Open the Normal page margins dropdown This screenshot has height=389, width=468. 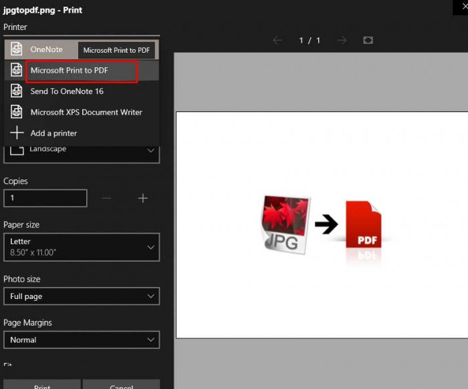[x=82, y=340]
